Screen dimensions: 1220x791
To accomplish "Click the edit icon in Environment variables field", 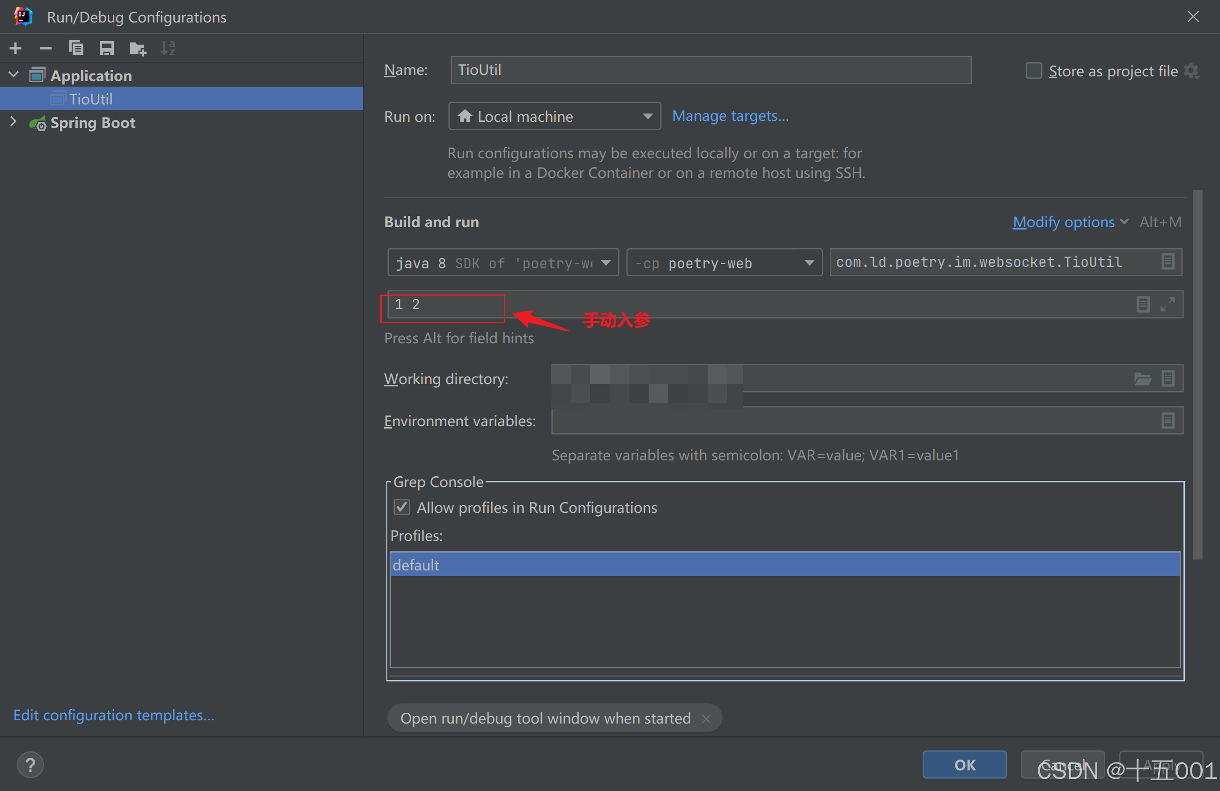I will coord(1168,421).
